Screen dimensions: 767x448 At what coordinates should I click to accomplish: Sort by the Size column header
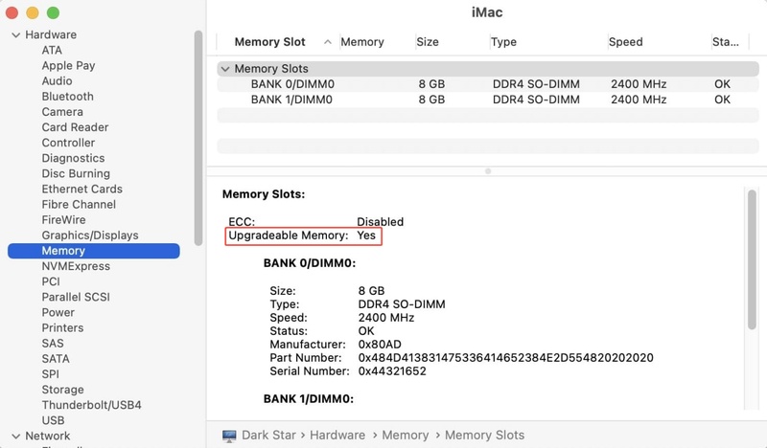point(428,42)
